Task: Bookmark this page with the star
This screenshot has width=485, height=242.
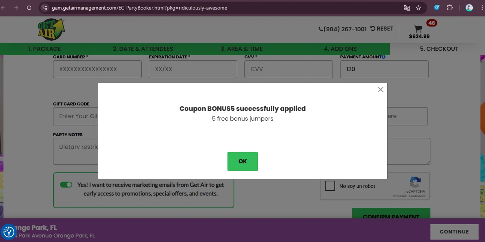Action: [x=418, y=8]
